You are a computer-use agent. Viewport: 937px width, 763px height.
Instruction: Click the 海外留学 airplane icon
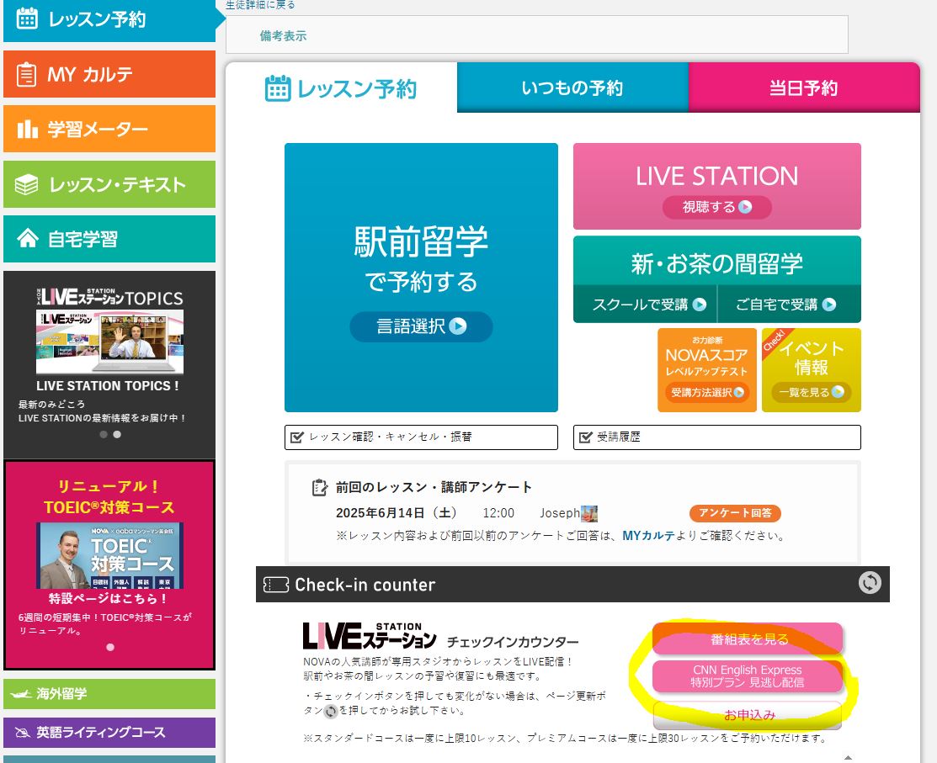[x=20, y=694]
